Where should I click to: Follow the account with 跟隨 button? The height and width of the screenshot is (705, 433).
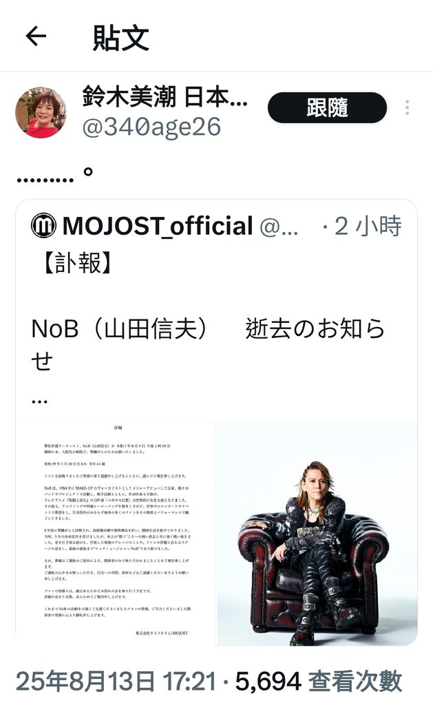[328, 108]
